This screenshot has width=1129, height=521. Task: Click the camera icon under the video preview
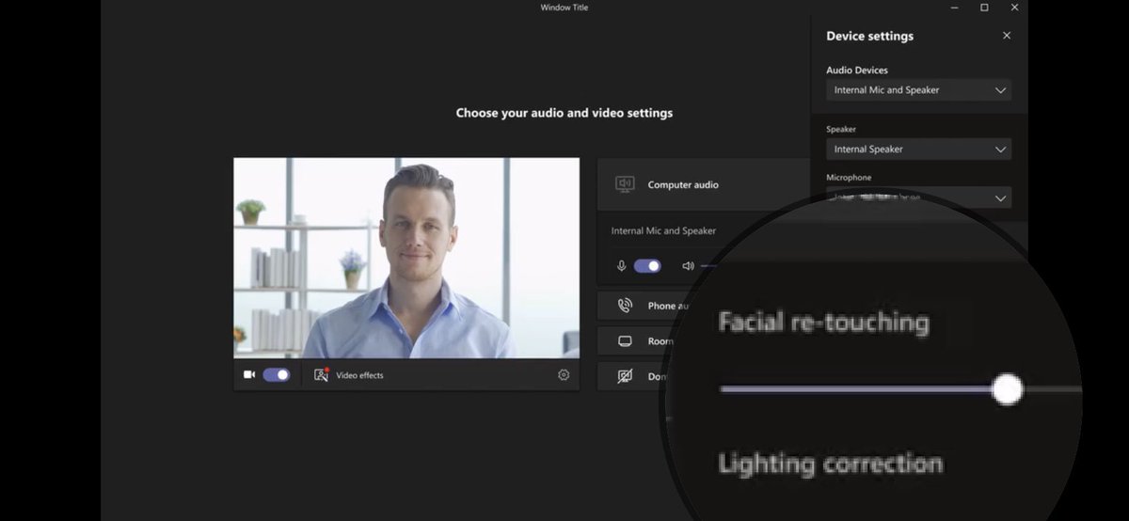(249, 374)
